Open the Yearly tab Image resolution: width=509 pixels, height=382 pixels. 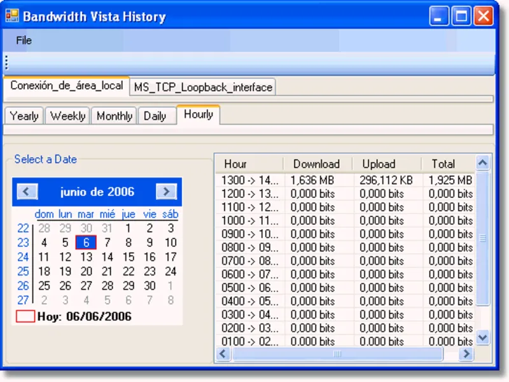coord(24,116)
